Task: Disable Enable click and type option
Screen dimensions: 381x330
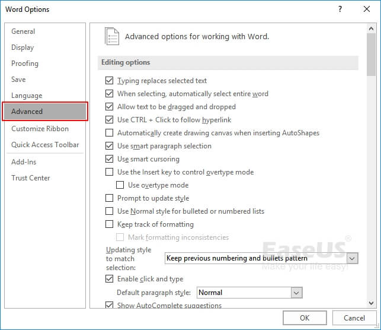Action: click(x=109, y=279)
